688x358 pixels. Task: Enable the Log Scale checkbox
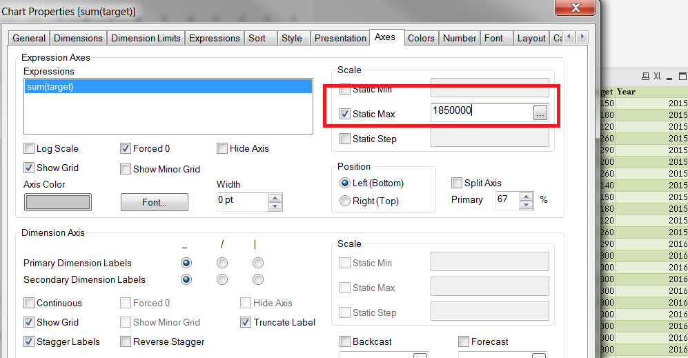(x=29, y=148)
